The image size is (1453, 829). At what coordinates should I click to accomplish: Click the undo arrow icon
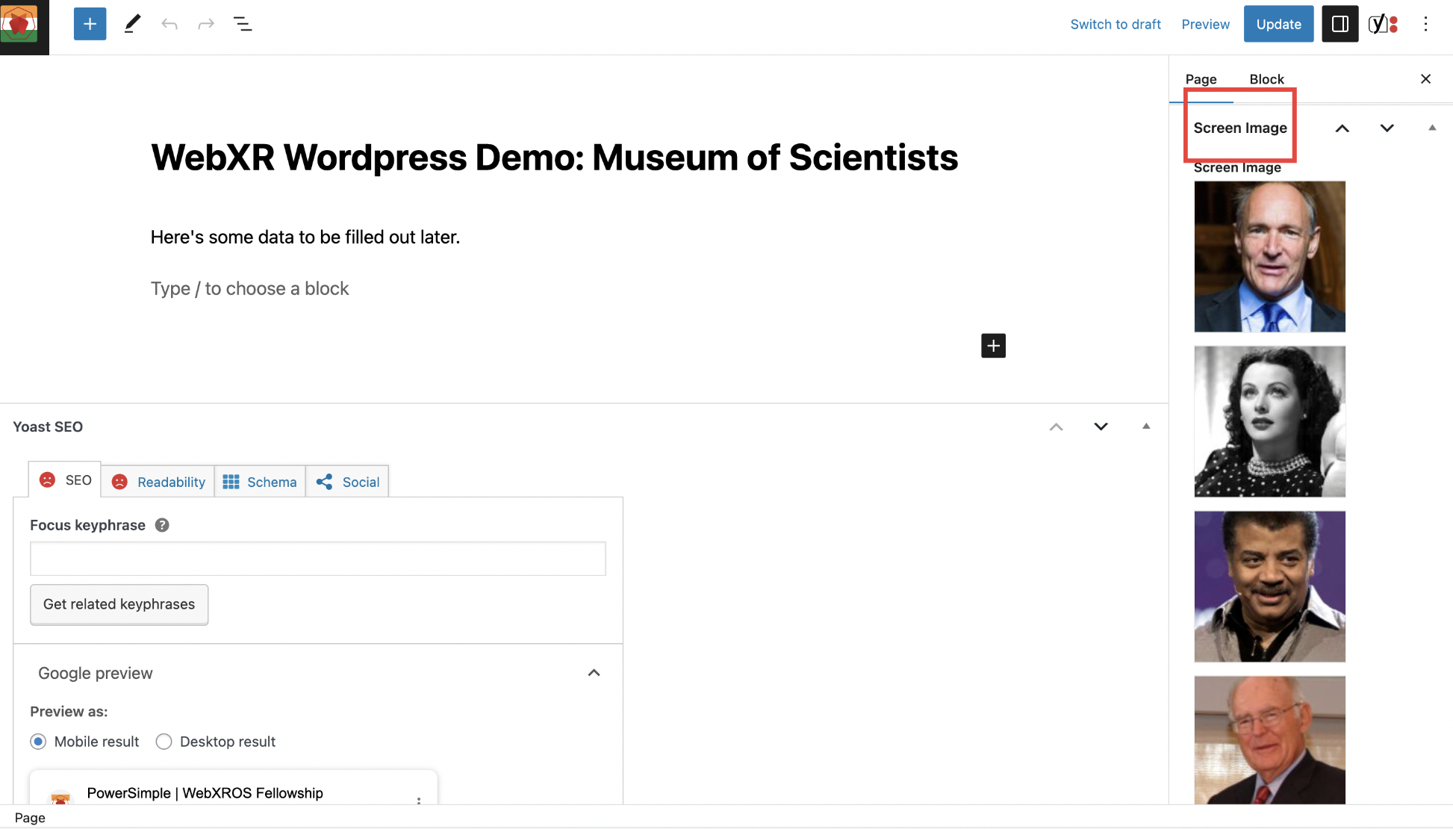(168, 24)
